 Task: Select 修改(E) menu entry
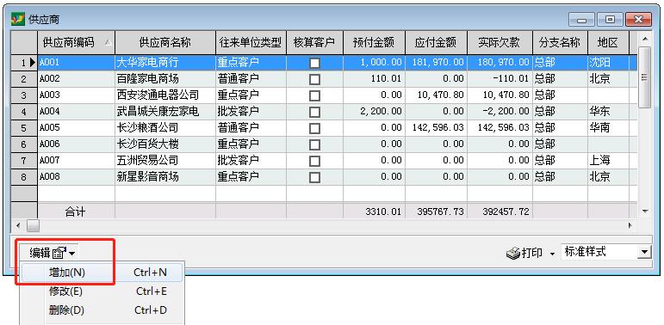102,291
